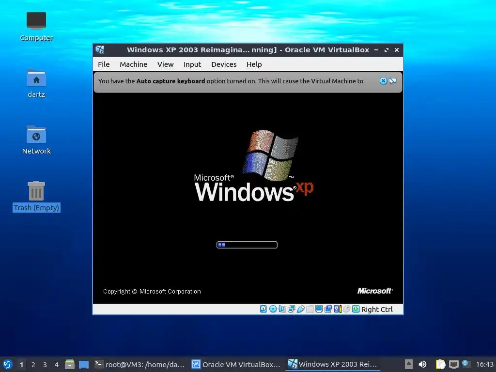The image size is (496, 372).
Task: Open the update notification tray icon
Action: coord(465,364)
